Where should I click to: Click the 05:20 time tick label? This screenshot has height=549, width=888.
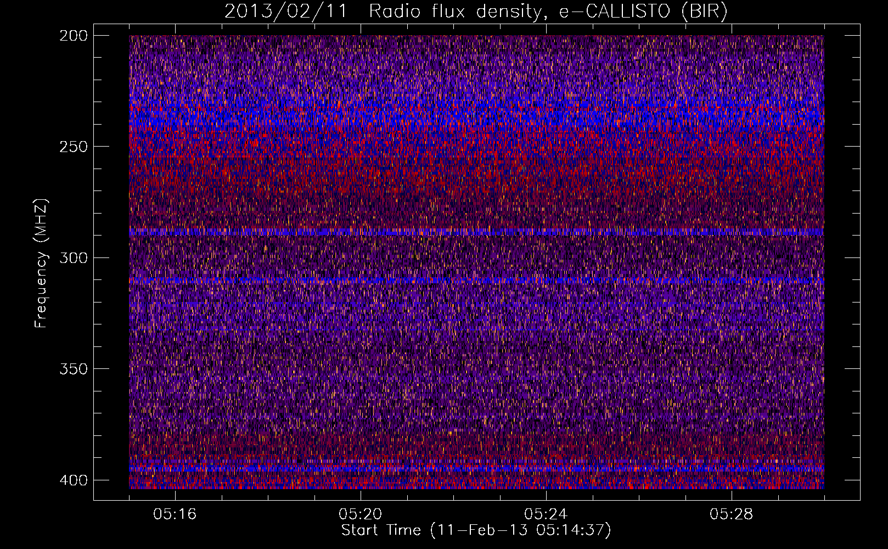[x=361, y=514]
